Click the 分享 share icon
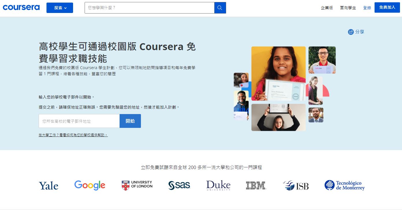Screen dimensions: 402x214 pyautogui.click(x=351, y=32)
